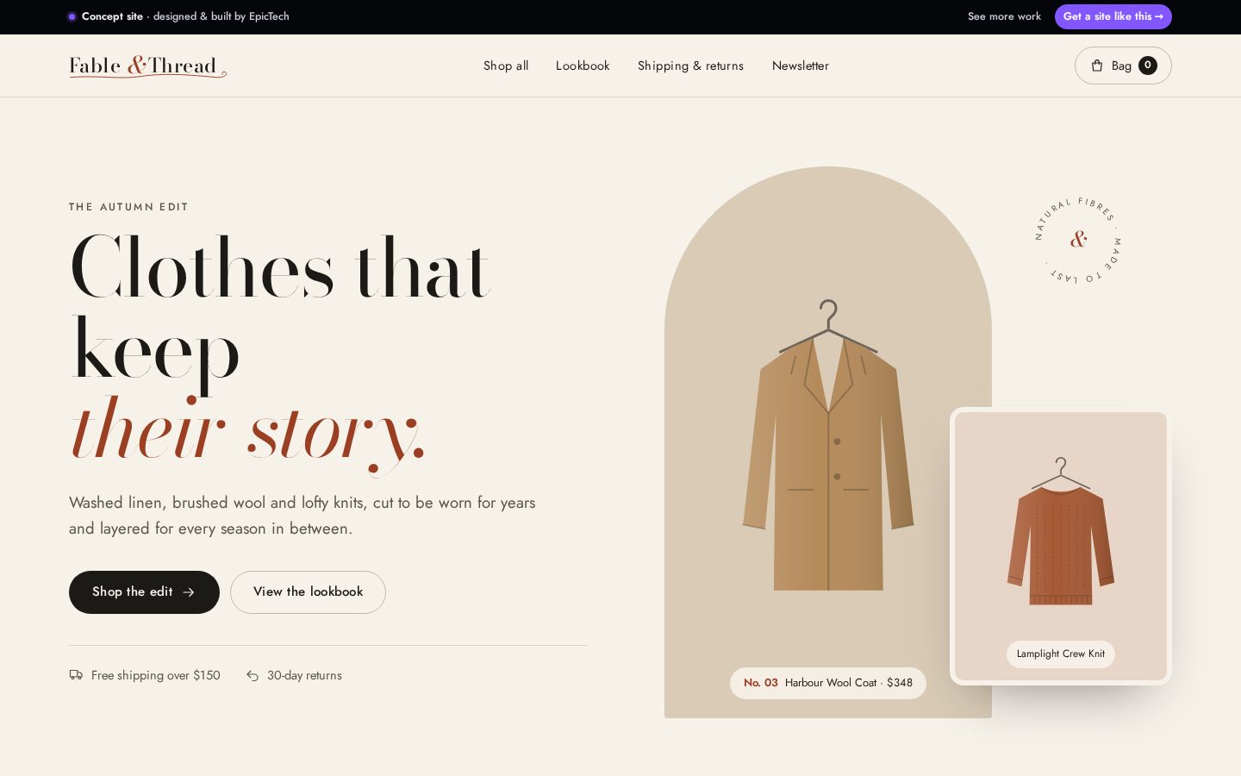
Task: Click the delivery truck icon
Action: pyautogui.click(x=76, y=675)
